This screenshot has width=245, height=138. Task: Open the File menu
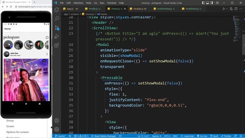(x=62, y=3)
